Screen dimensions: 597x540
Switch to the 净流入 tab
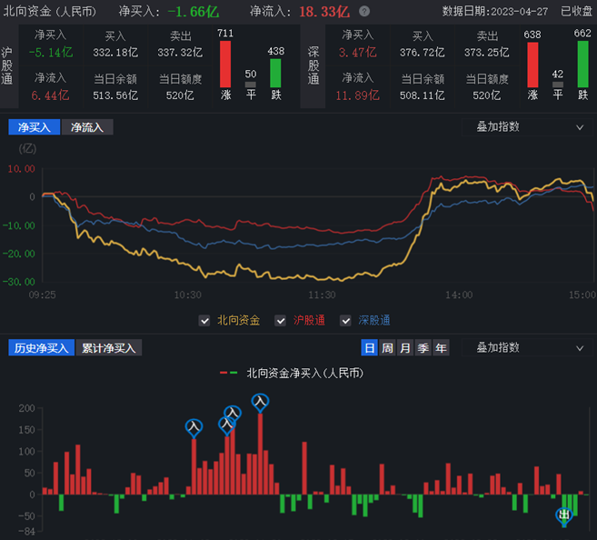click(87, 127)
